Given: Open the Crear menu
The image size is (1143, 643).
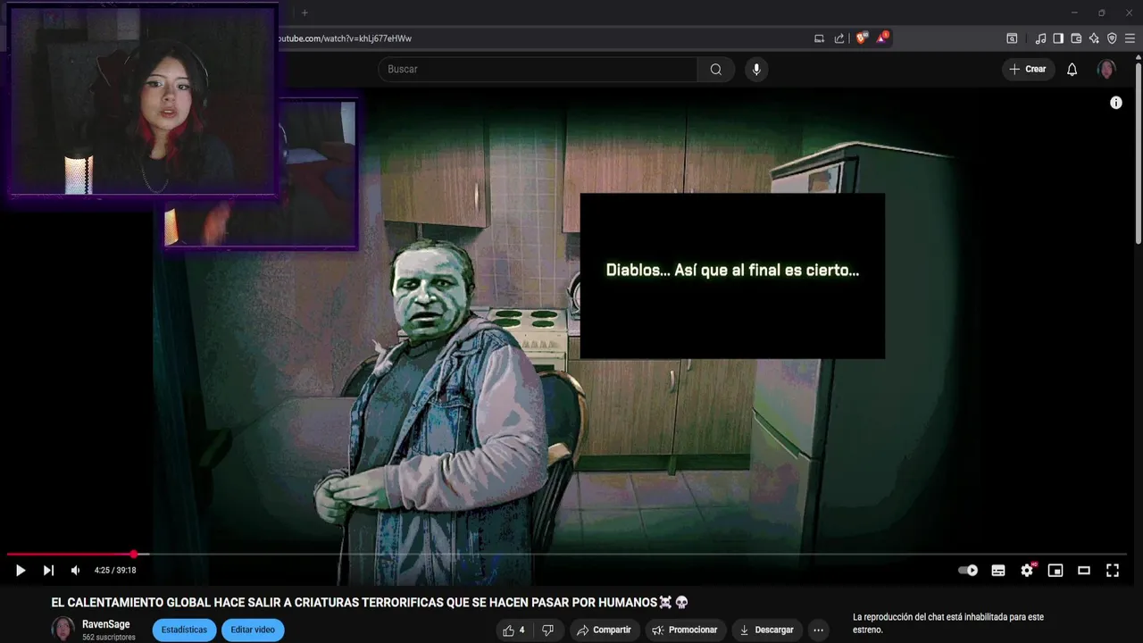Looking at the screenshot, I should pos(1028,70).
